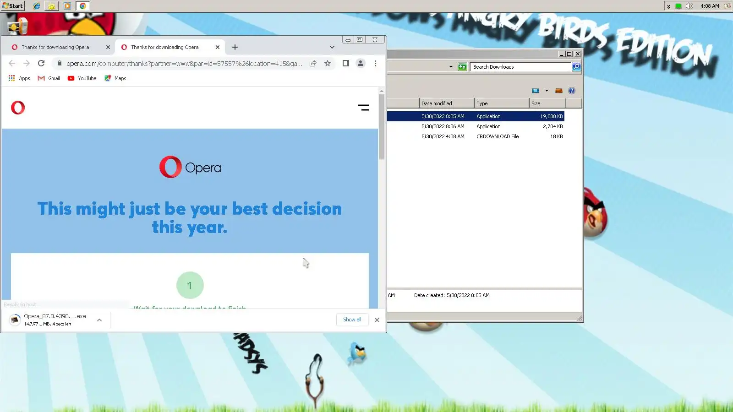Open Maps bookmark

[115, 78]
